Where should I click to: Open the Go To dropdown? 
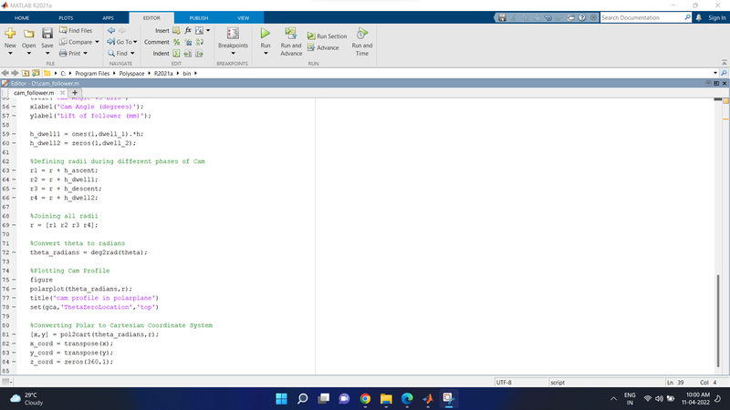134,42
